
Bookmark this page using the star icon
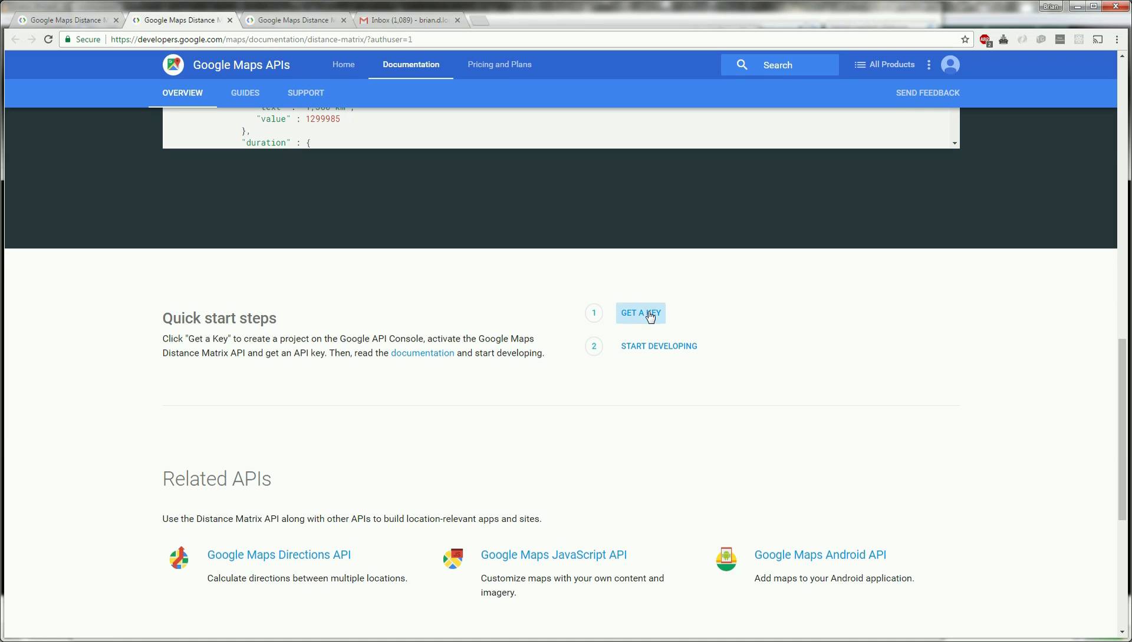[965, 39]
